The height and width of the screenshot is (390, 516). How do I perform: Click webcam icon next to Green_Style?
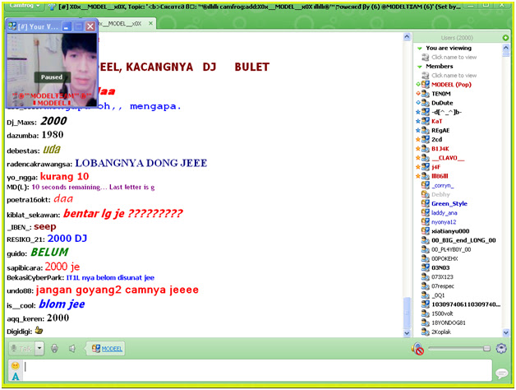point(426,204)
